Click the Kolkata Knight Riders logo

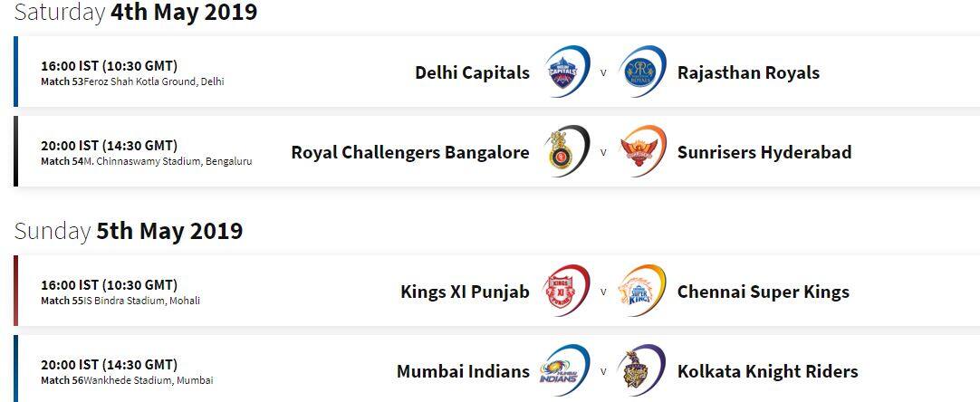click(642, 370)
